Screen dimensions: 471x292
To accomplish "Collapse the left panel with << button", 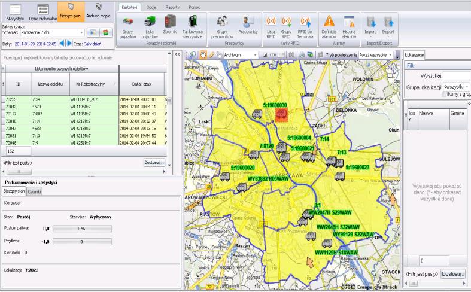I will [177, 54].
